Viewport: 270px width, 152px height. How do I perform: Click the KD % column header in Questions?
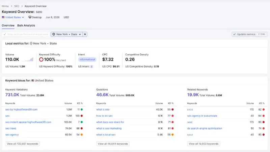[x=171, y=103]
